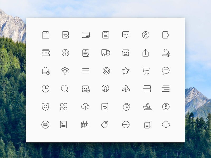Click the price tag icon
211x158 pixels.
(105, 125)
